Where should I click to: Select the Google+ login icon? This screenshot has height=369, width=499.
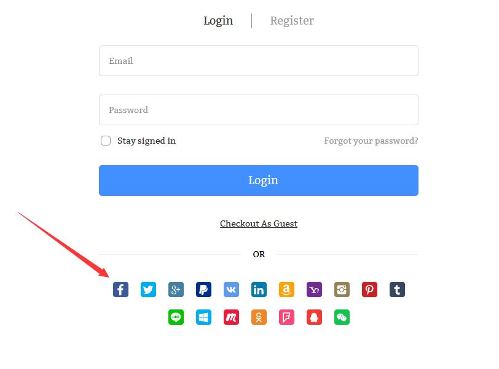coord(176,289)
